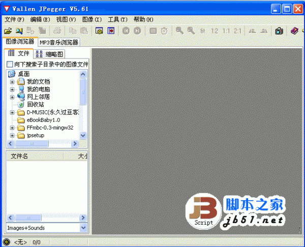Viewport: 305px width, 247px height.
Task: Minimize the Vallen JPegger window
Action: pyautogui.click(x=276, y=9)
